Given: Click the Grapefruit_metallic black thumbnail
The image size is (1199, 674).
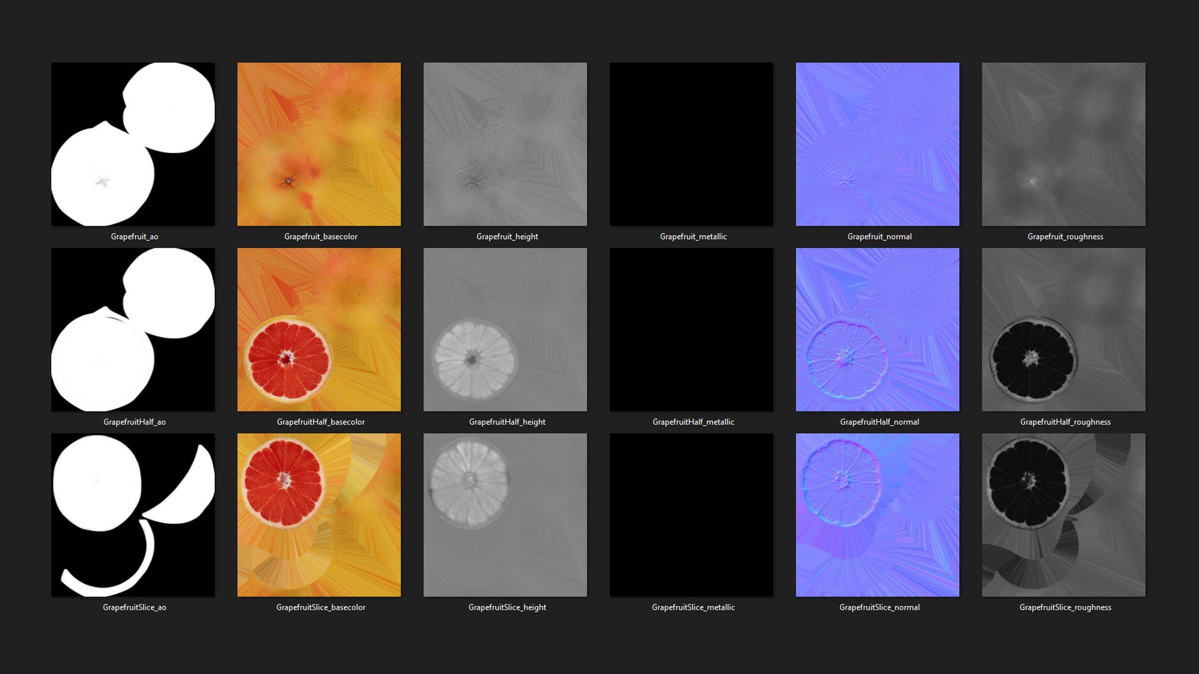Looking at the screenshot, I should coord(691,144).
